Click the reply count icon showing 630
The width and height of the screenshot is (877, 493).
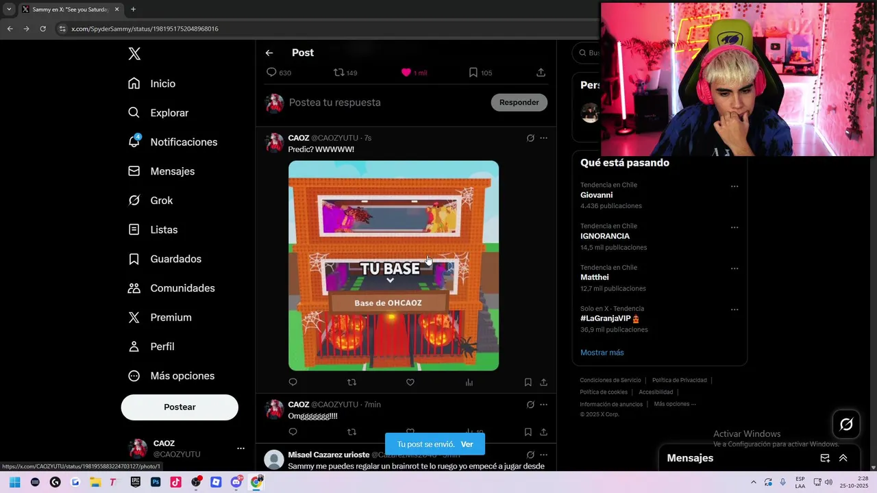271,73
